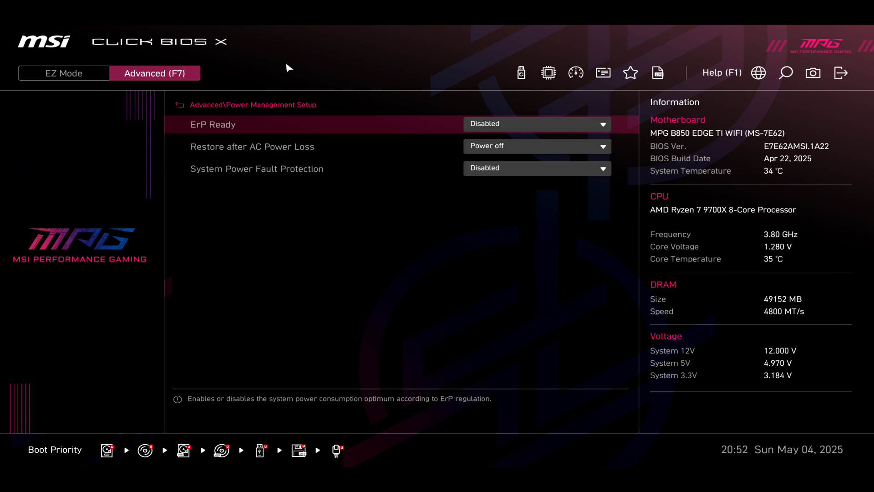Open the M-Flash USB update icon
This screenshot has width=874, height=492.
[x=521, y=73]
